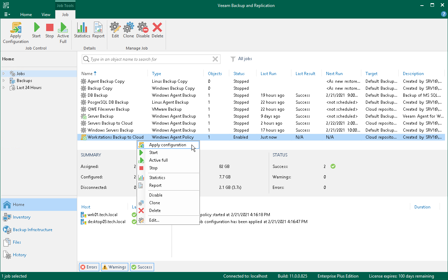Click the Target column header
Image resolution: width=448 pixels, height=280 pixels.
371,74
